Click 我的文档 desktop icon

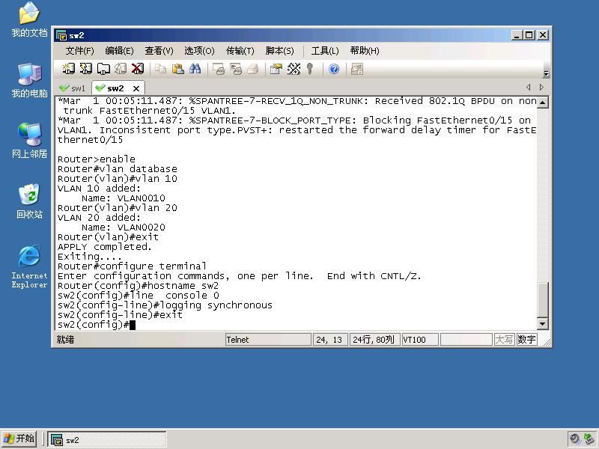tap(29, 20)
